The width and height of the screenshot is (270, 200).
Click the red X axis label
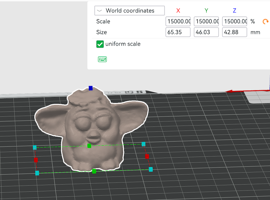pyautogui.click(x=178, y=10)
